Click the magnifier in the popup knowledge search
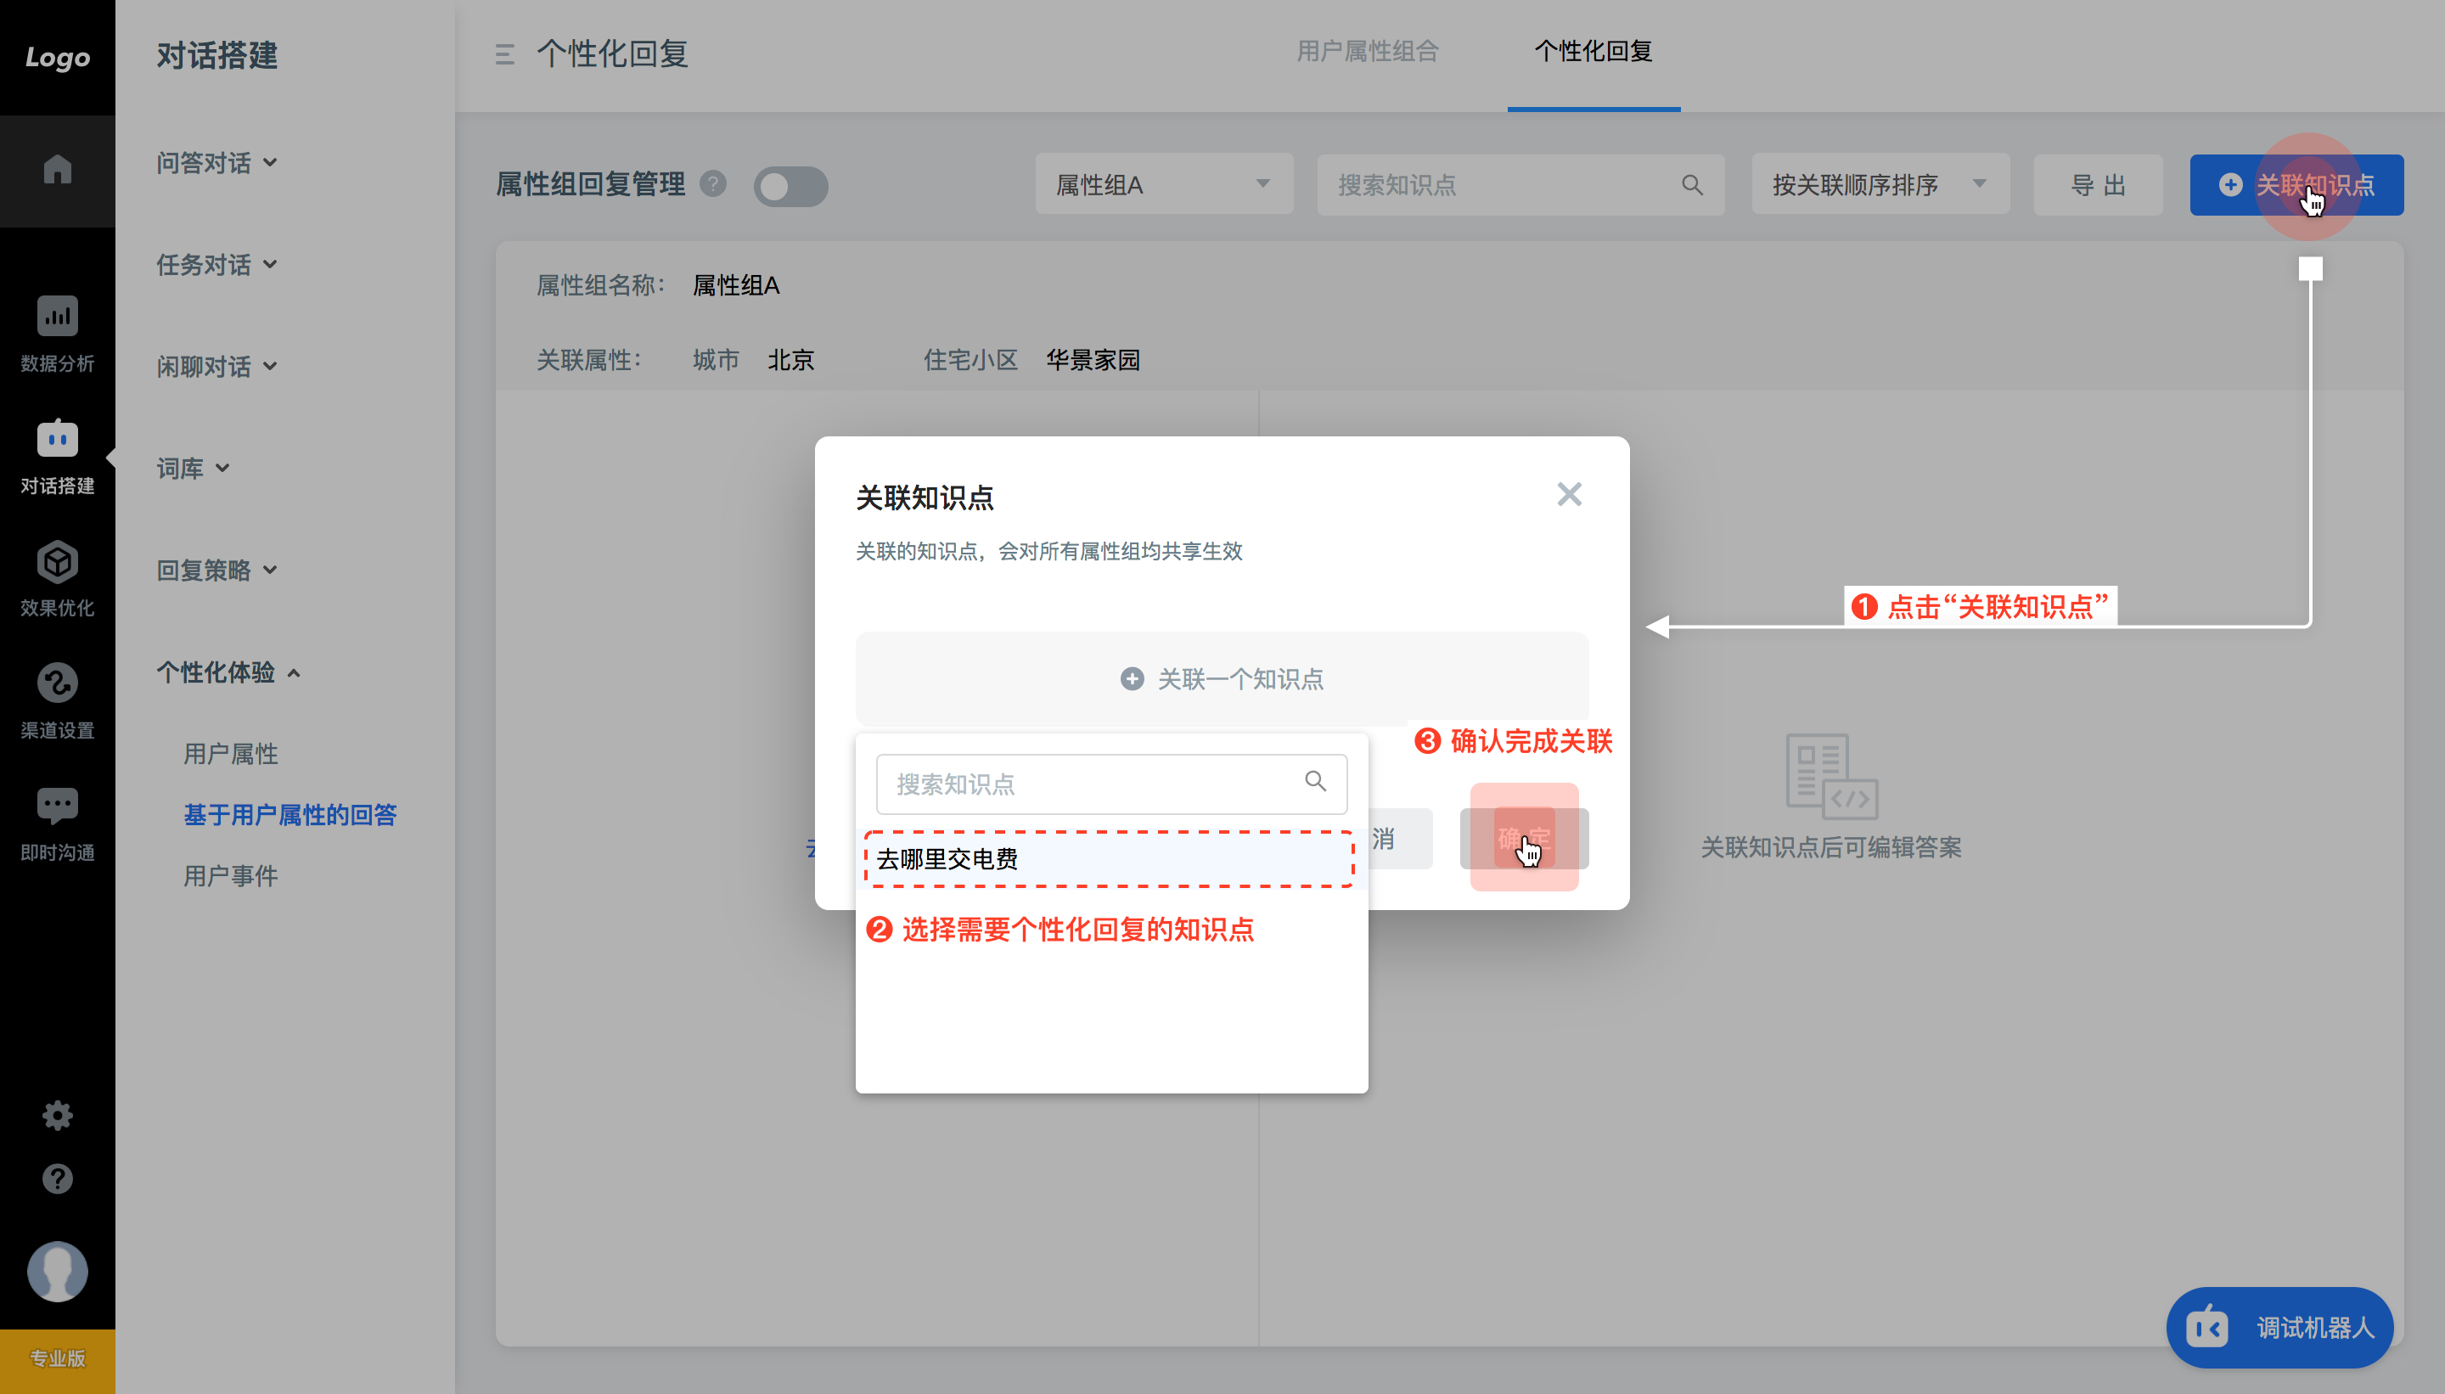Screen dimensions: 2445x1394 [1315, 782]
